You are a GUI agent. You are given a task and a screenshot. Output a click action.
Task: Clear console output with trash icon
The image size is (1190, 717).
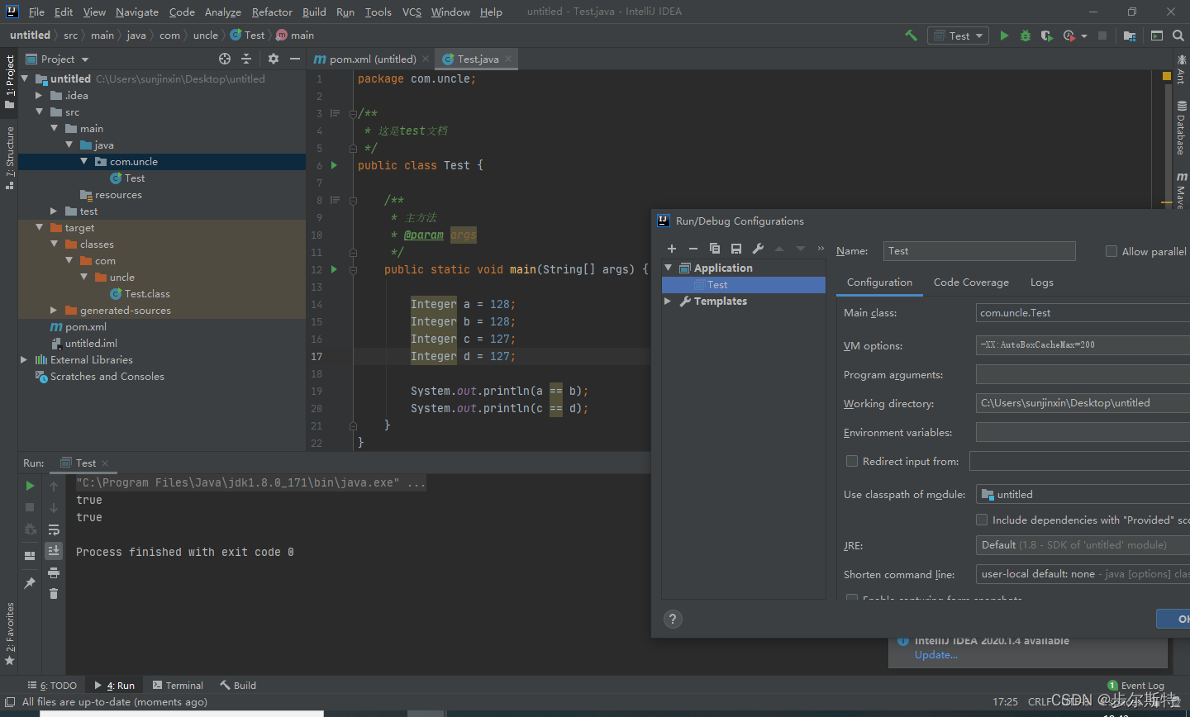[x=54, y=593]
